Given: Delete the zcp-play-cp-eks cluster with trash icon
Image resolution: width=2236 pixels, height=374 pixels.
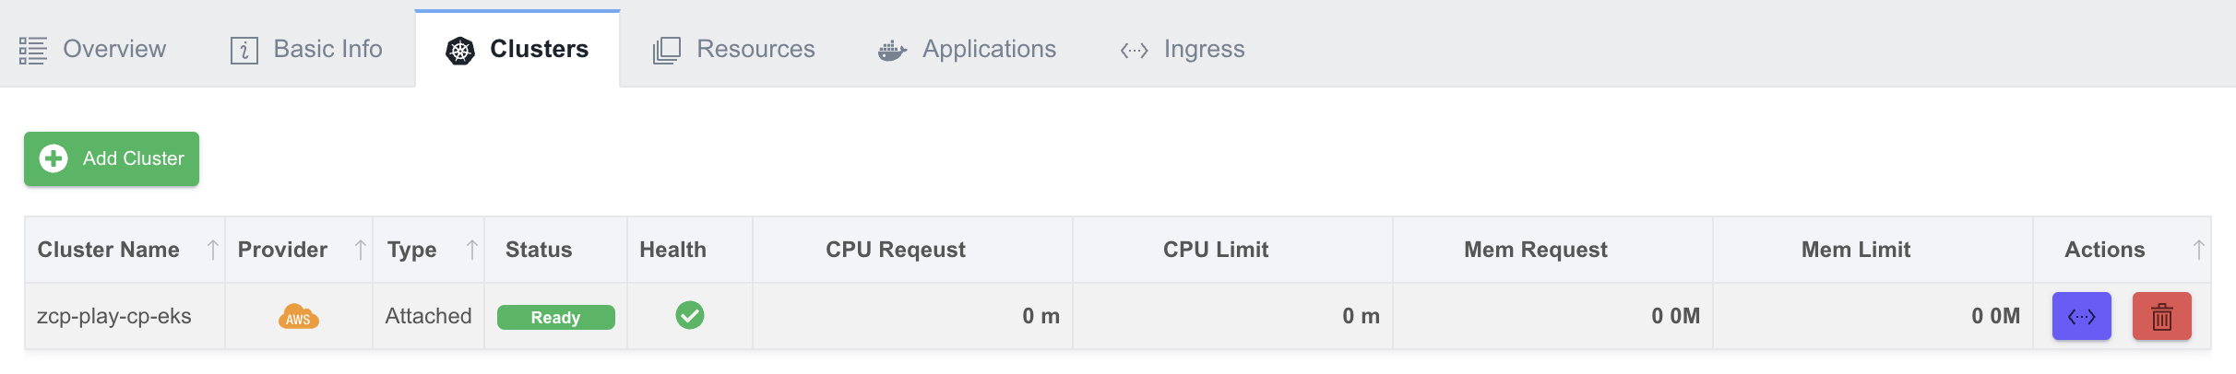Looking at the screenshot, I should click(x=2162, y=316).
